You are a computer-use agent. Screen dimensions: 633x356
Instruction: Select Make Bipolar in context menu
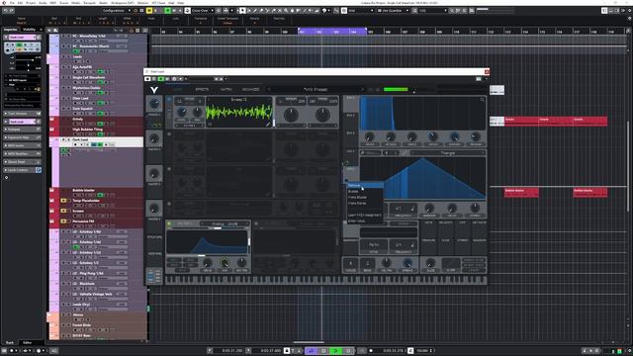pos(365,198)
